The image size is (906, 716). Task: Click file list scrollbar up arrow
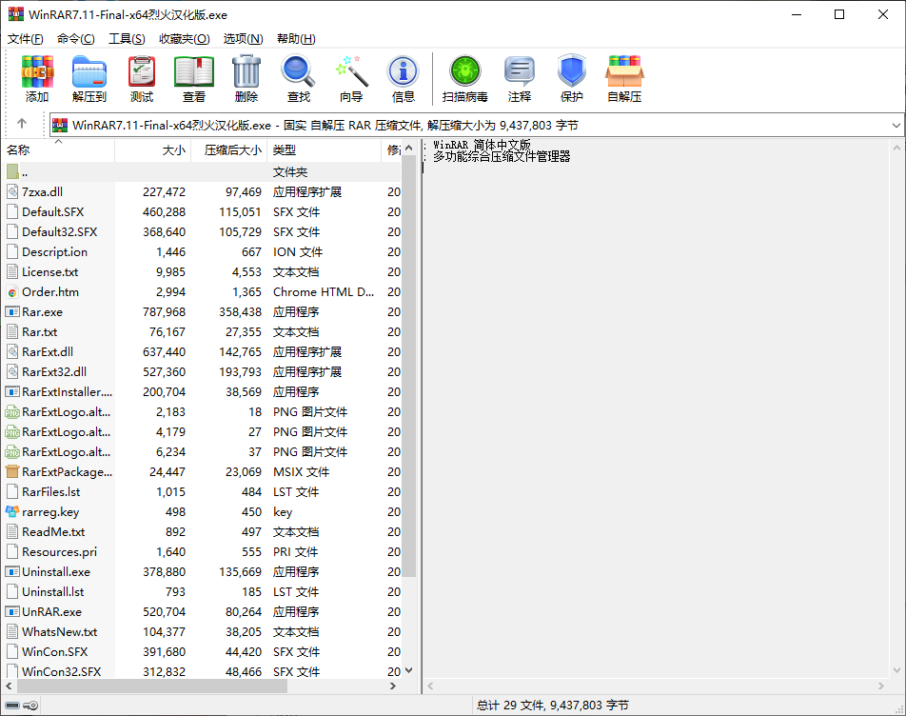(409, 148)
